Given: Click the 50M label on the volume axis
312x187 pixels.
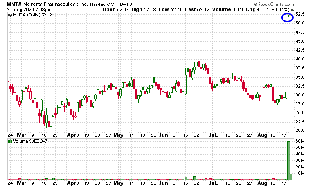Looking at the screenshot, I should 300,147.
